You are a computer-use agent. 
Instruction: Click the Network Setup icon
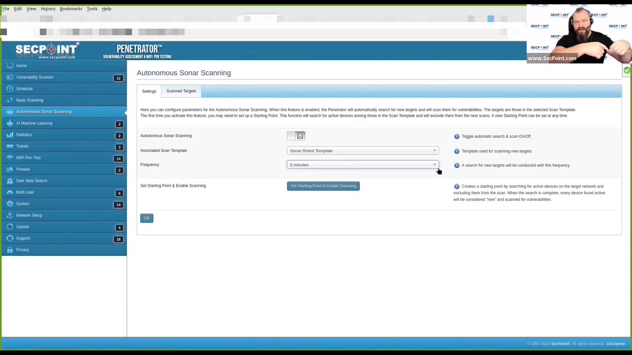coord(10,215)
